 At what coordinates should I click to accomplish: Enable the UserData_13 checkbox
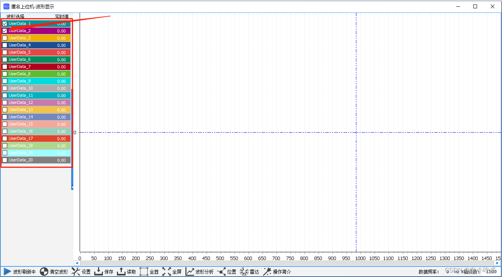pos(5,110)
